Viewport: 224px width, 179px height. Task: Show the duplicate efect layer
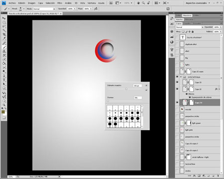click(177, 44)
